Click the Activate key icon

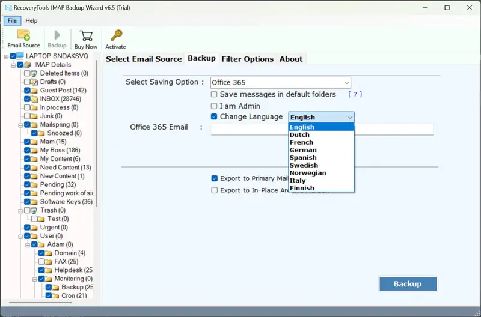click(115, 35)
